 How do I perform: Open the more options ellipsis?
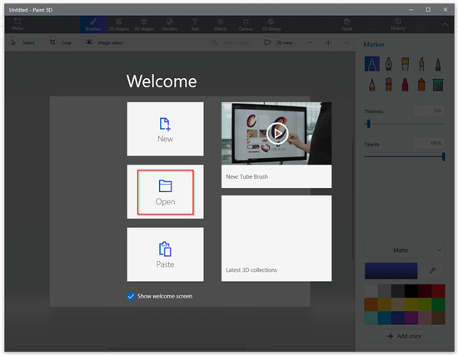[346, 43]
